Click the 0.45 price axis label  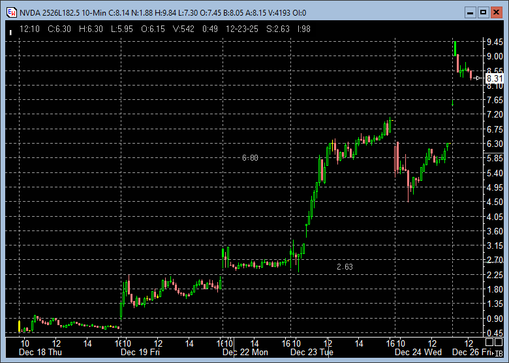(x=494, y=332)
